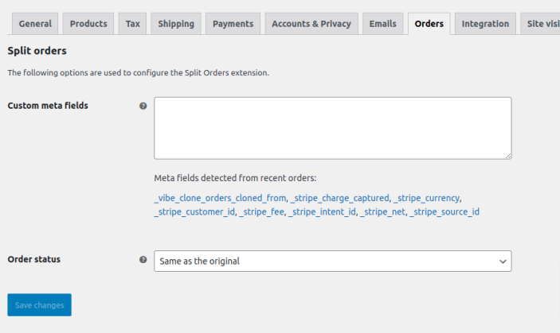Viewport: 560px width, 333px height.
Task: Switch to Accounts & Privacy tab
Action: [x=311, y=24]
